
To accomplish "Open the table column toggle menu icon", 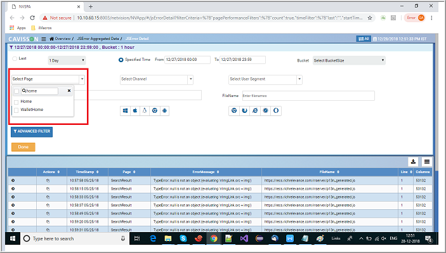I will (427, 162).
